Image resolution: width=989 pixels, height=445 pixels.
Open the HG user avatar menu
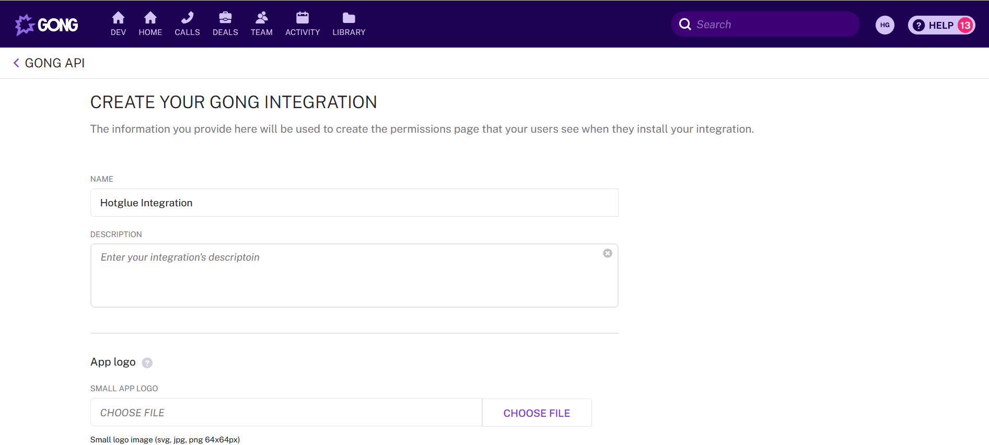(885, 25)
